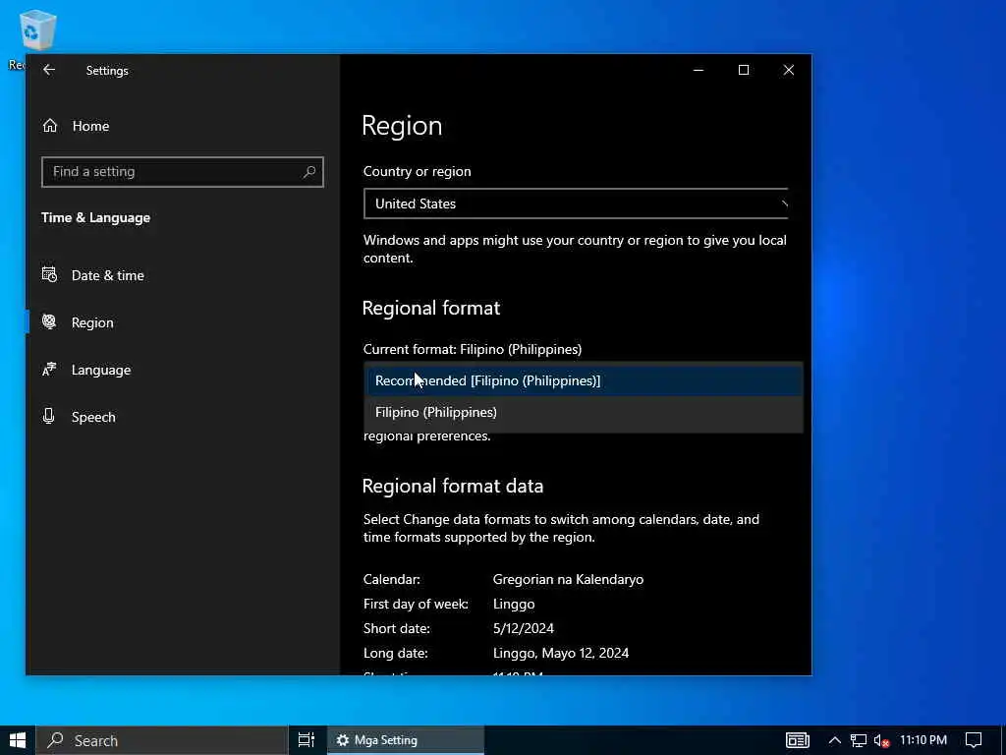Choose the Filipino (Philippines) format option
The width and height of the screenshot is (1006, 755).
(584, 412)
